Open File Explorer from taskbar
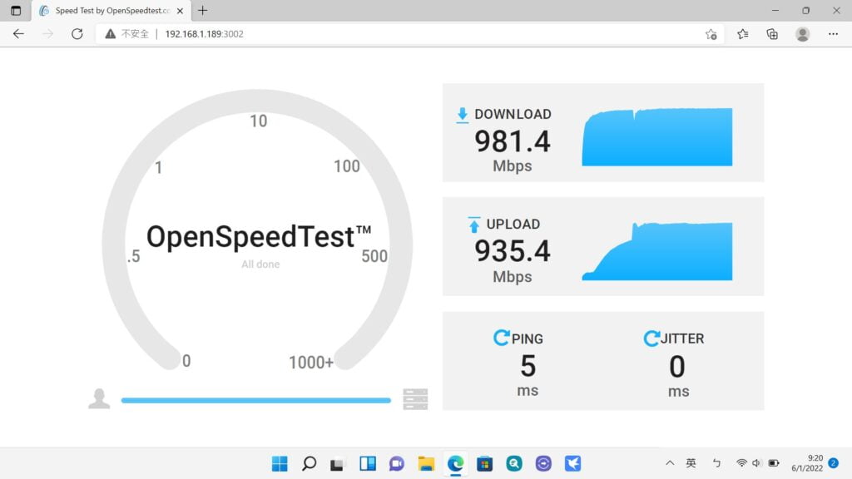 pyautogui.click(x=426, y=463)
